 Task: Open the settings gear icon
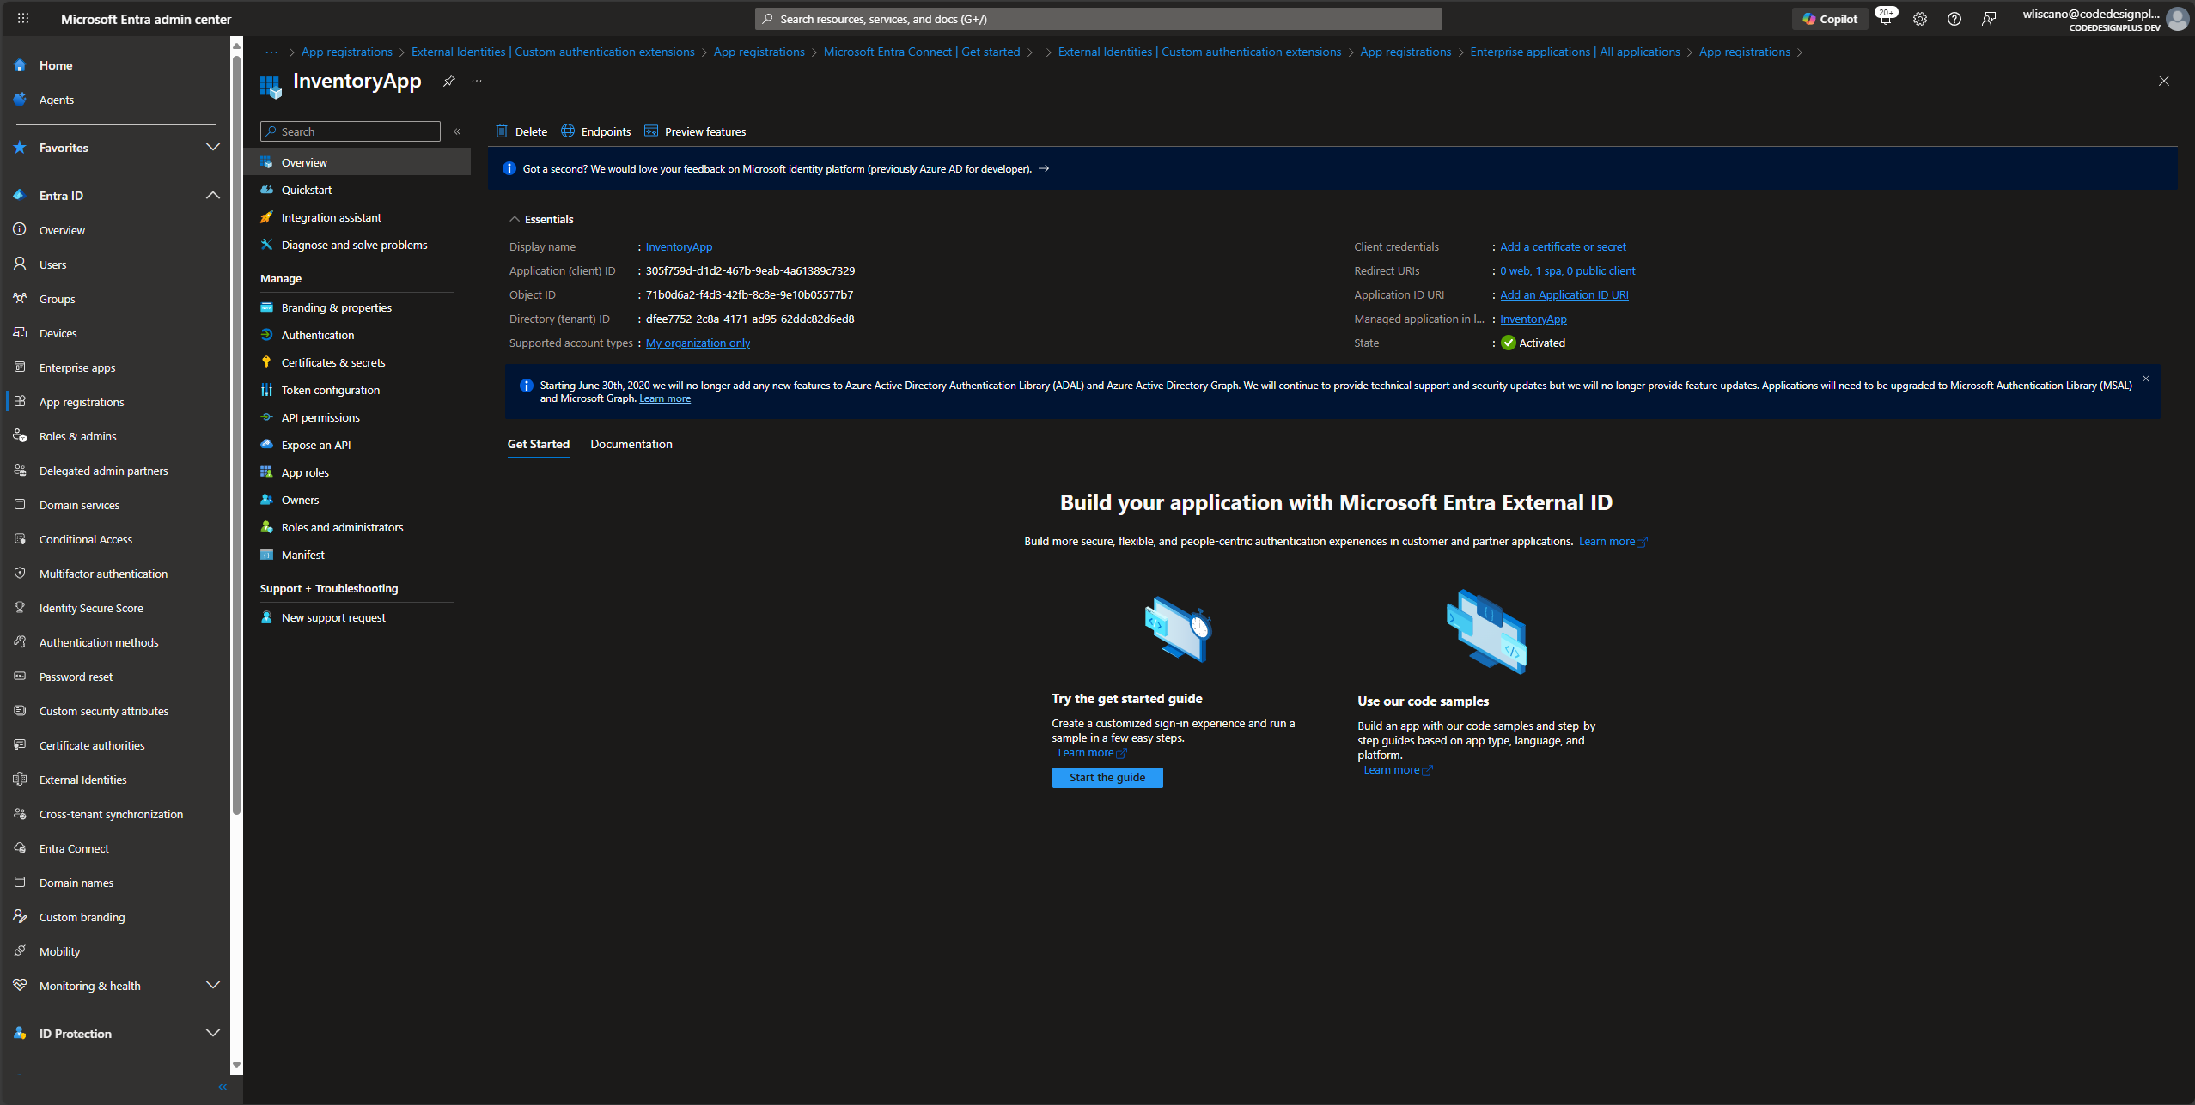pos(1919,19)
